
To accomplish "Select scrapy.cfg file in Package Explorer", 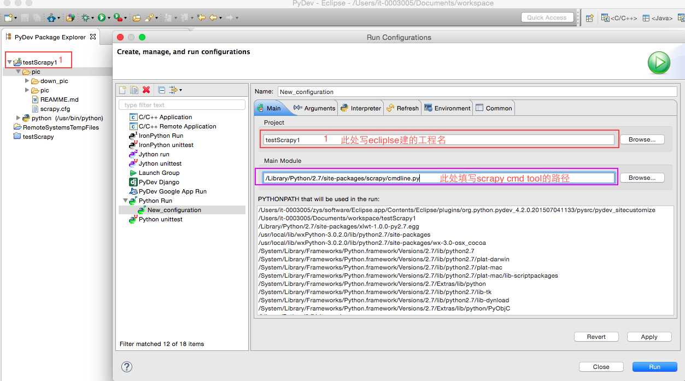I will click(x=50, y=109).
